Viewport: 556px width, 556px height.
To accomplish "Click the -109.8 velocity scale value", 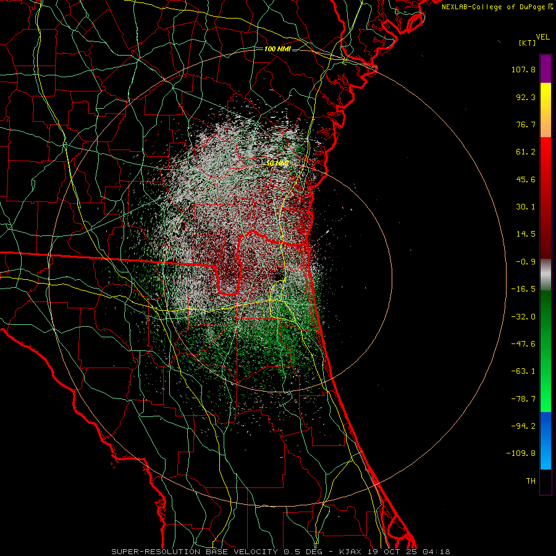I will (521, 453).
